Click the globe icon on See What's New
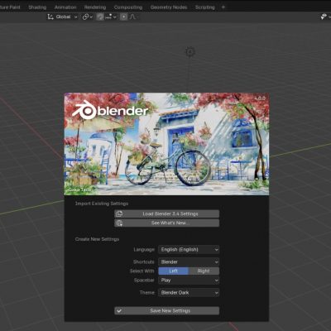This screenshot has width=331, height=331. 119,223
